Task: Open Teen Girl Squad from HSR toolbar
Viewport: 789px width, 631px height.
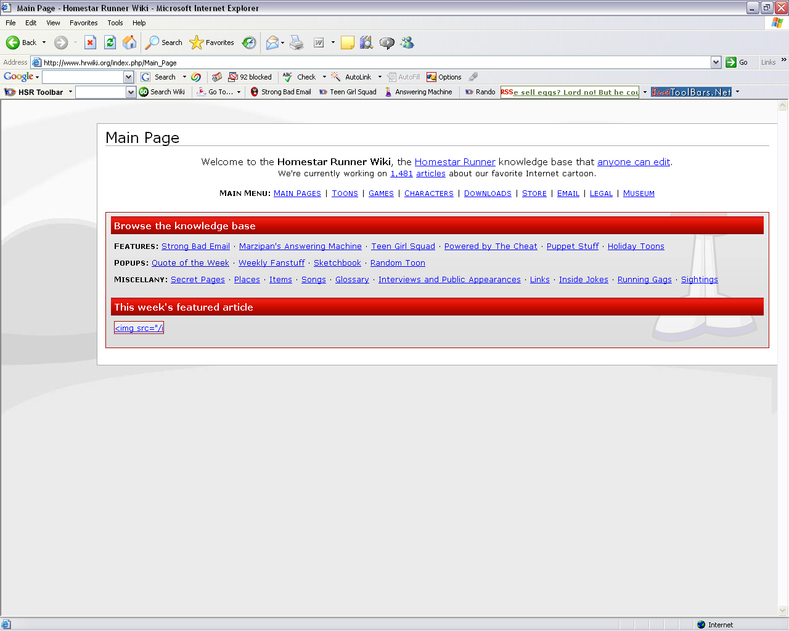Action: click(348, 92)
